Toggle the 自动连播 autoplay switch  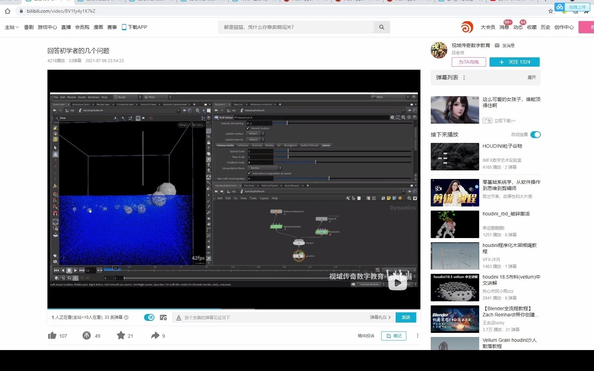click(536, 135)
